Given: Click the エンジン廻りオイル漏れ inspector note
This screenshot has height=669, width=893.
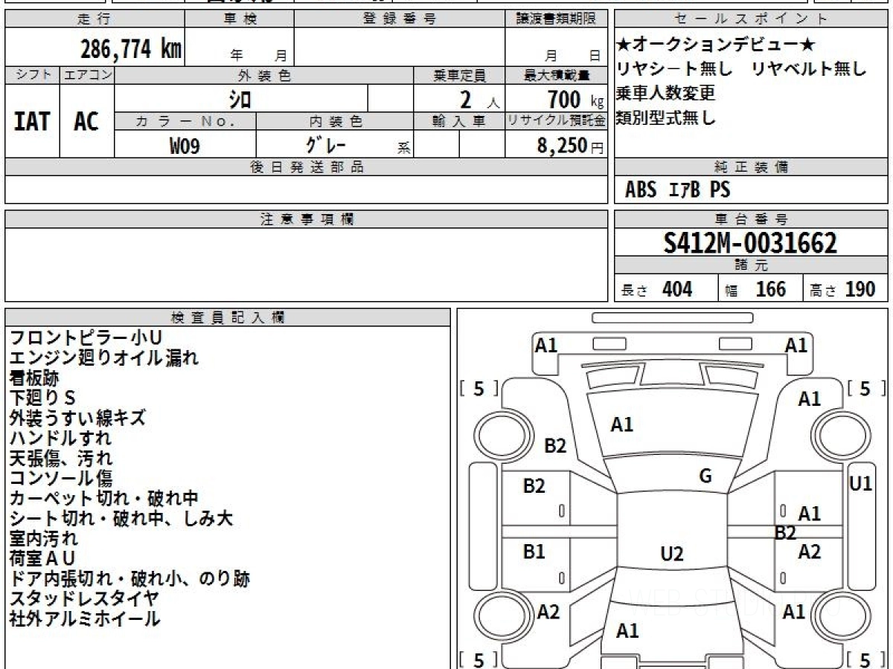Looking at the screenshot, I should [104, 358].
